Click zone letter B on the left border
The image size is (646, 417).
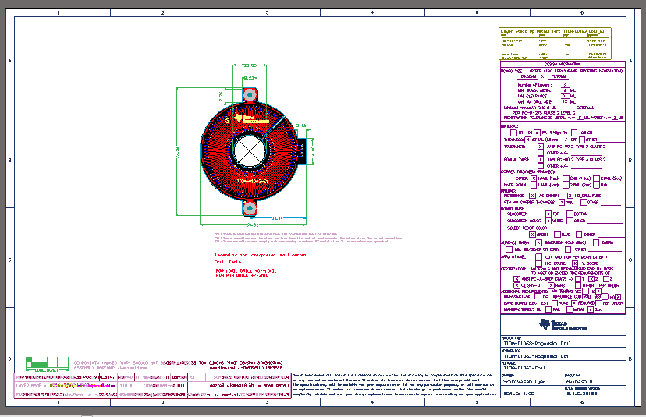coord(10,160)
